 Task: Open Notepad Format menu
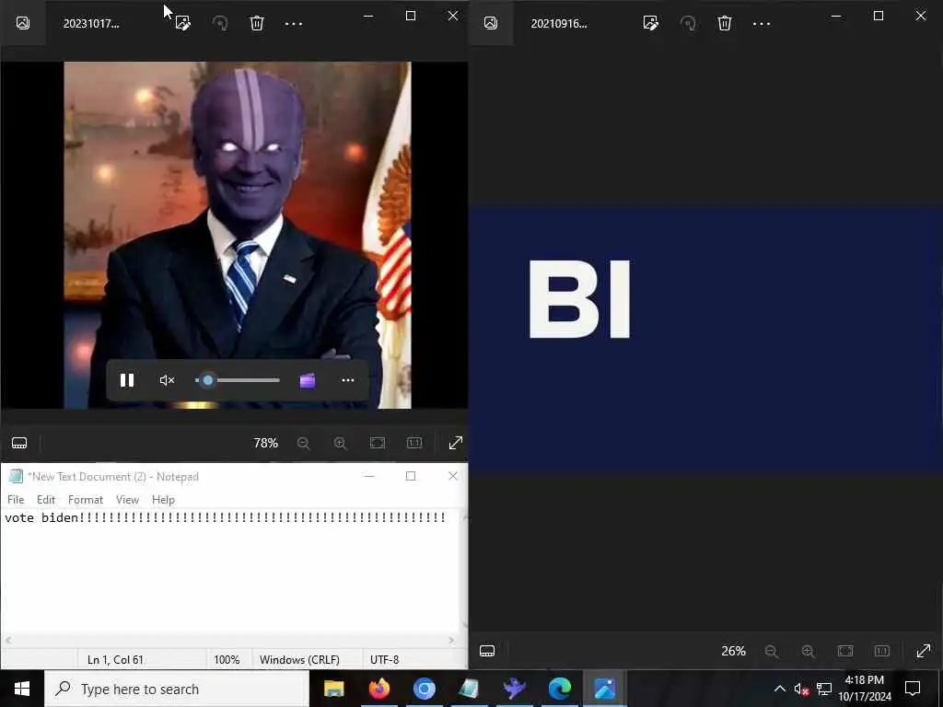click(x=86, y=500)
